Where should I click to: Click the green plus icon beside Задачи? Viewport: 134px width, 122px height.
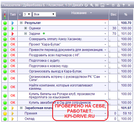pos(44,33)
